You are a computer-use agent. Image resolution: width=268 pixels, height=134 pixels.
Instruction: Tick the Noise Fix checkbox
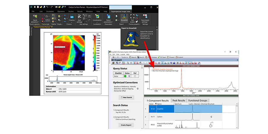point(135,76)
